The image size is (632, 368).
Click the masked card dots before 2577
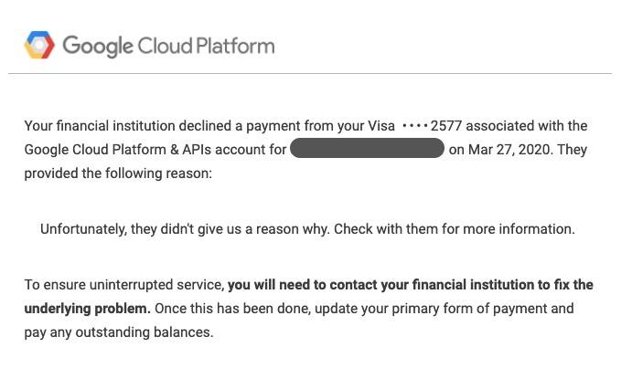tap(414, 126)
